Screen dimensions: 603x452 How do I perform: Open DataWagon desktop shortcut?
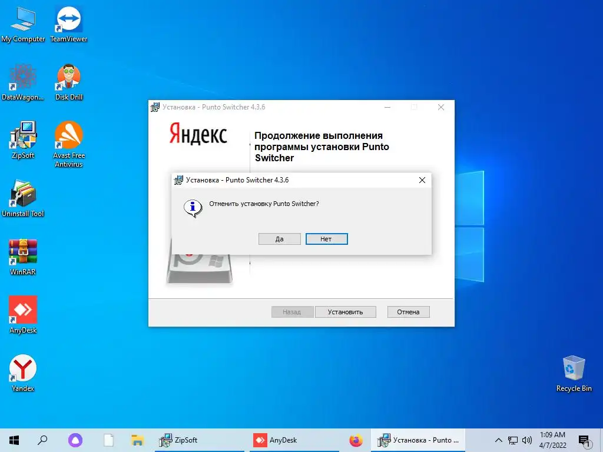tap(23, 82)
